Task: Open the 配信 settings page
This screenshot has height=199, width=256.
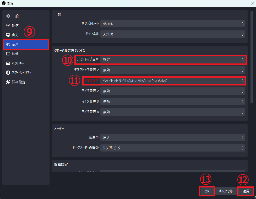Action: point(26,25)
